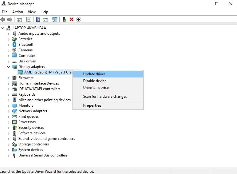
Task: Open Properties from the context menu
Action: click(x=92, y=105)
